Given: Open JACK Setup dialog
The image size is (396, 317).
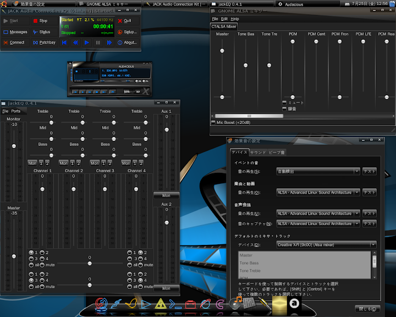Looking at the screenshot, I should pos(128,32).
